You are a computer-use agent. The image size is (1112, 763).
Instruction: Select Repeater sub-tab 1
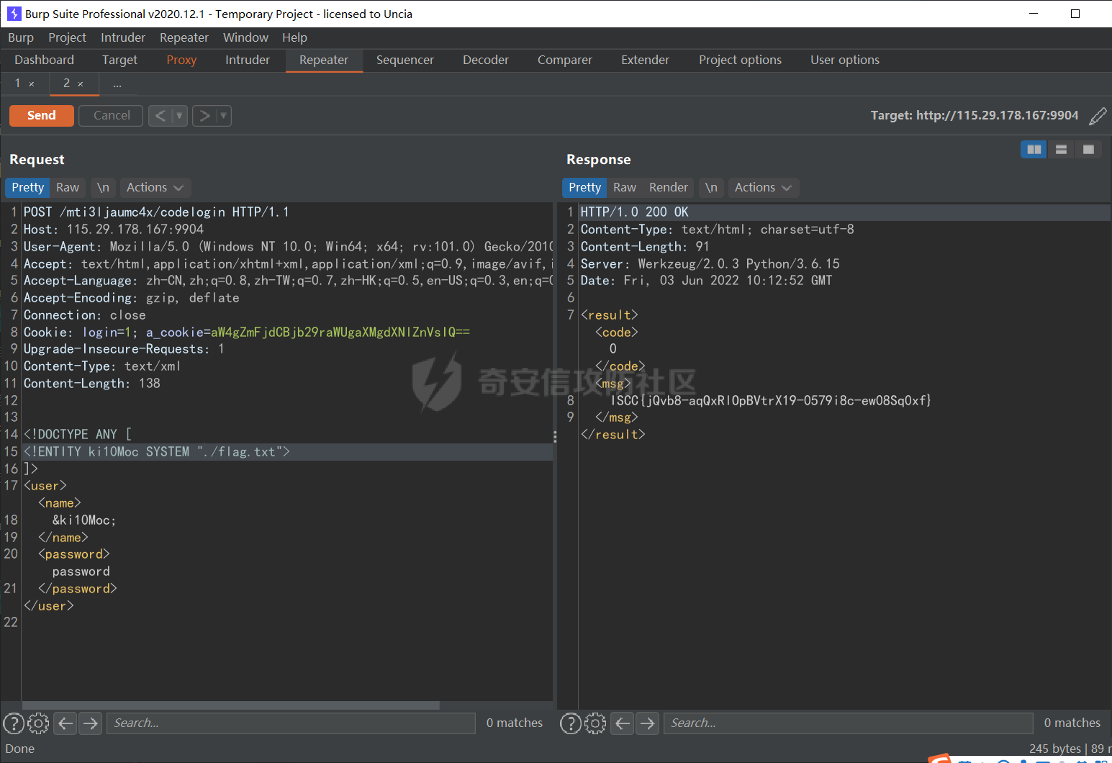[18, 83]
